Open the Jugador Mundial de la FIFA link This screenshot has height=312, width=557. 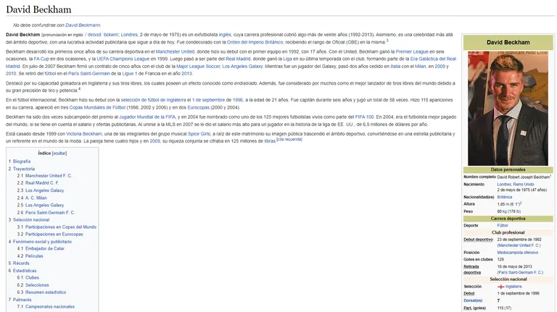pyautogui.click(x=147, y=117)
